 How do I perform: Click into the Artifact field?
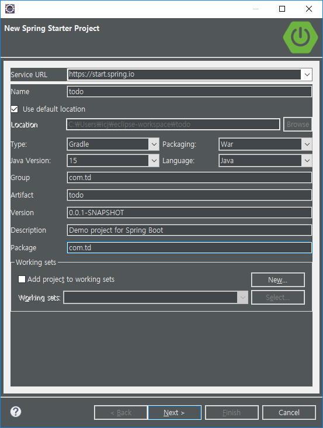[189, 195]
